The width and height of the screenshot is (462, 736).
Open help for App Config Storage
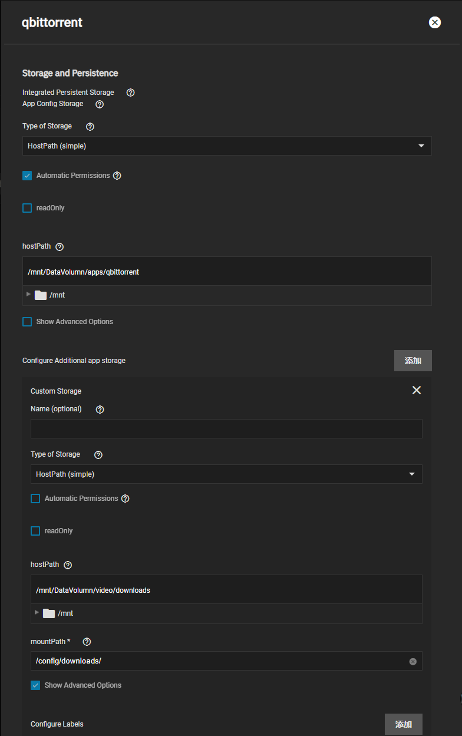[x=100, y=104]
